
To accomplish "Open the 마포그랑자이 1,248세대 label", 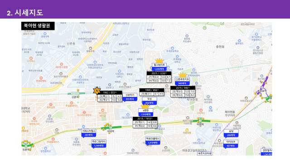I will coord(99,144).
